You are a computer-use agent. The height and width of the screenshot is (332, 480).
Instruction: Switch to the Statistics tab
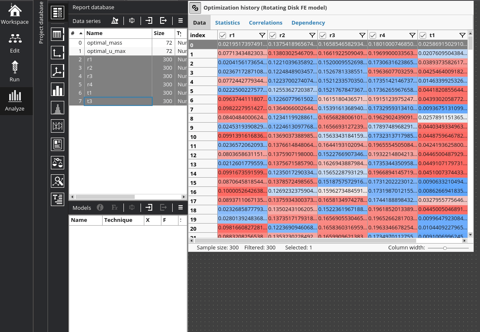pos(227,23)
